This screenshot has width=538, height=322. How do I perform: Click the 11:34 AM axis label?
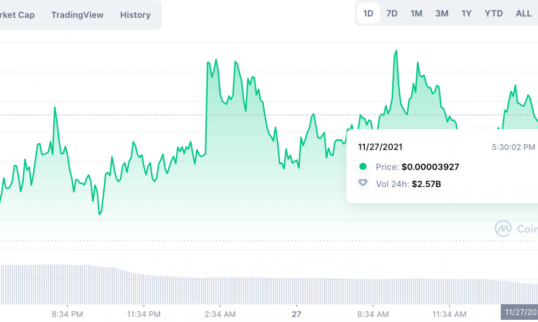449,314
